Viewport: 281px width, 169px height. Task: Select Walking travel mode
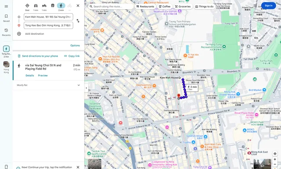(x=61, y=7)
